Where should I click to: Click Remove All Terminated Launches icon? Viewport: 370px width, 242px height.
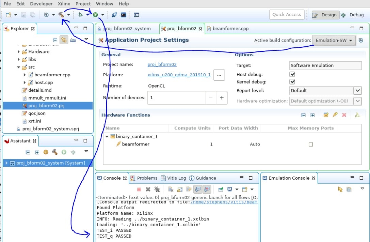[157, 189]
